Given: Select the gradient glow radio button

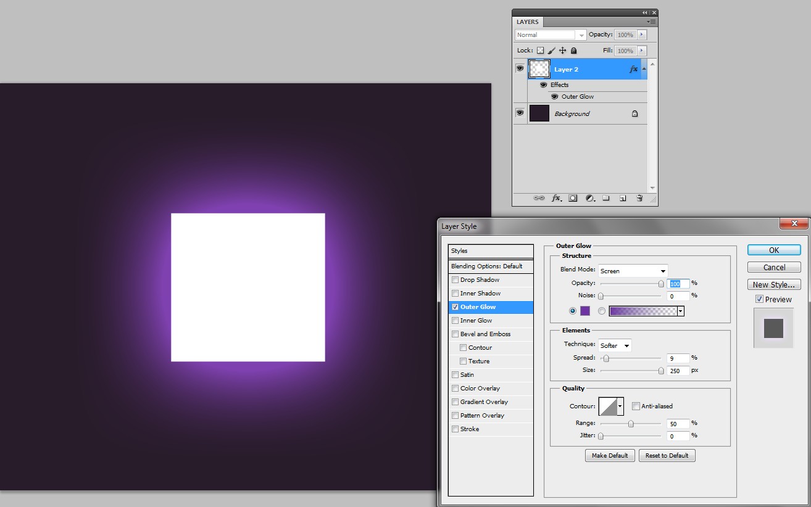Looking at the screenshot, I should [x=602, y=311].
